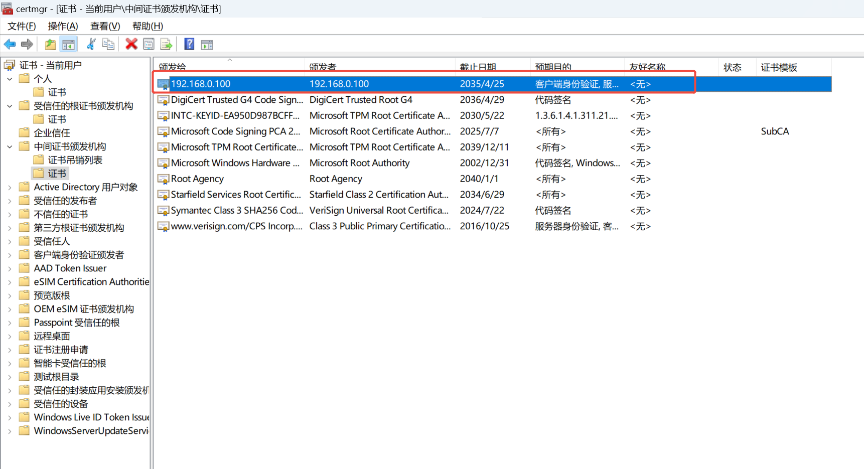Click the root 证书 - 当前用户 node icon
Image resolution: width=864 pixels, height=469 pixels.
pos(10,65)
